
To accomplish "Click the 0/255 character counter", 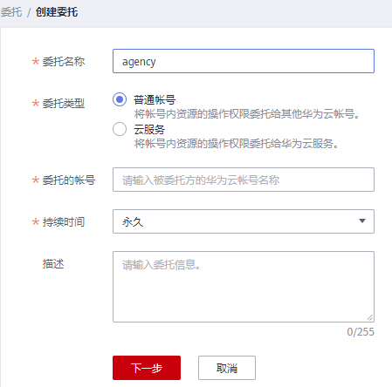I will tap(361, 332).
